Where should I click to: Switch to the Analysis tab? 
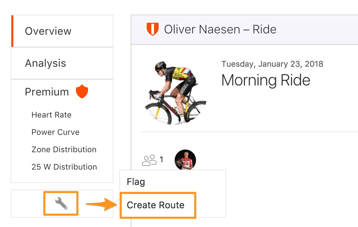pos(62,63)
